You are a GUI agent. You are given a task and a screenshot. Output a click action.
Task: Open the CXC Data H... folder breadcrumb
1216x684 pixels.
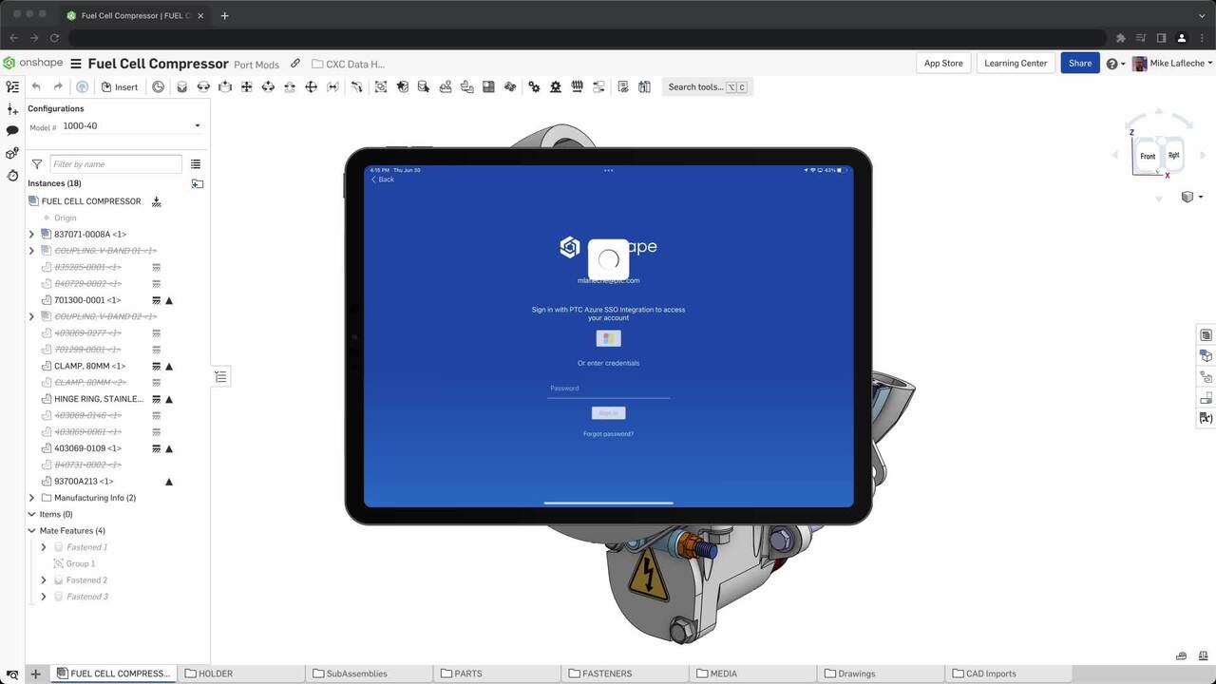click(349, 65)
